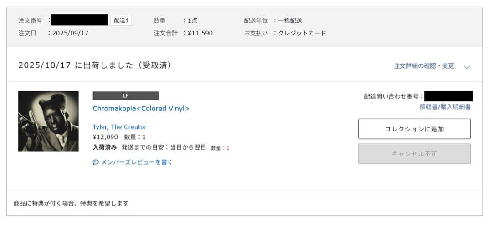Image resolution: width=492 pixels, height=226 pixels.
Task: Click the speech bubble review icon
Action: coord(96,162)
